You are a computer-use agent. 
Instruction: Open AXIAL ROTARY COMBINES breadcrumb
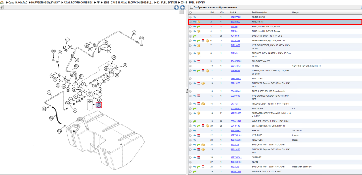coord(79,2)
